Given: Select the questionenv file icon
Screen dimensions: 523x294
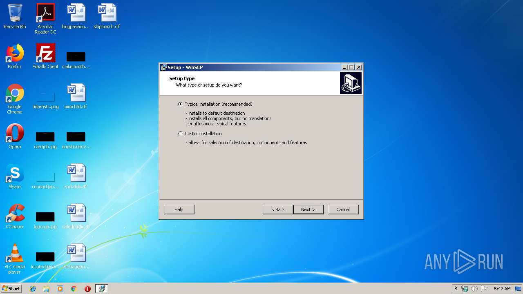Looking at the screenshot, I should point(76,140).
